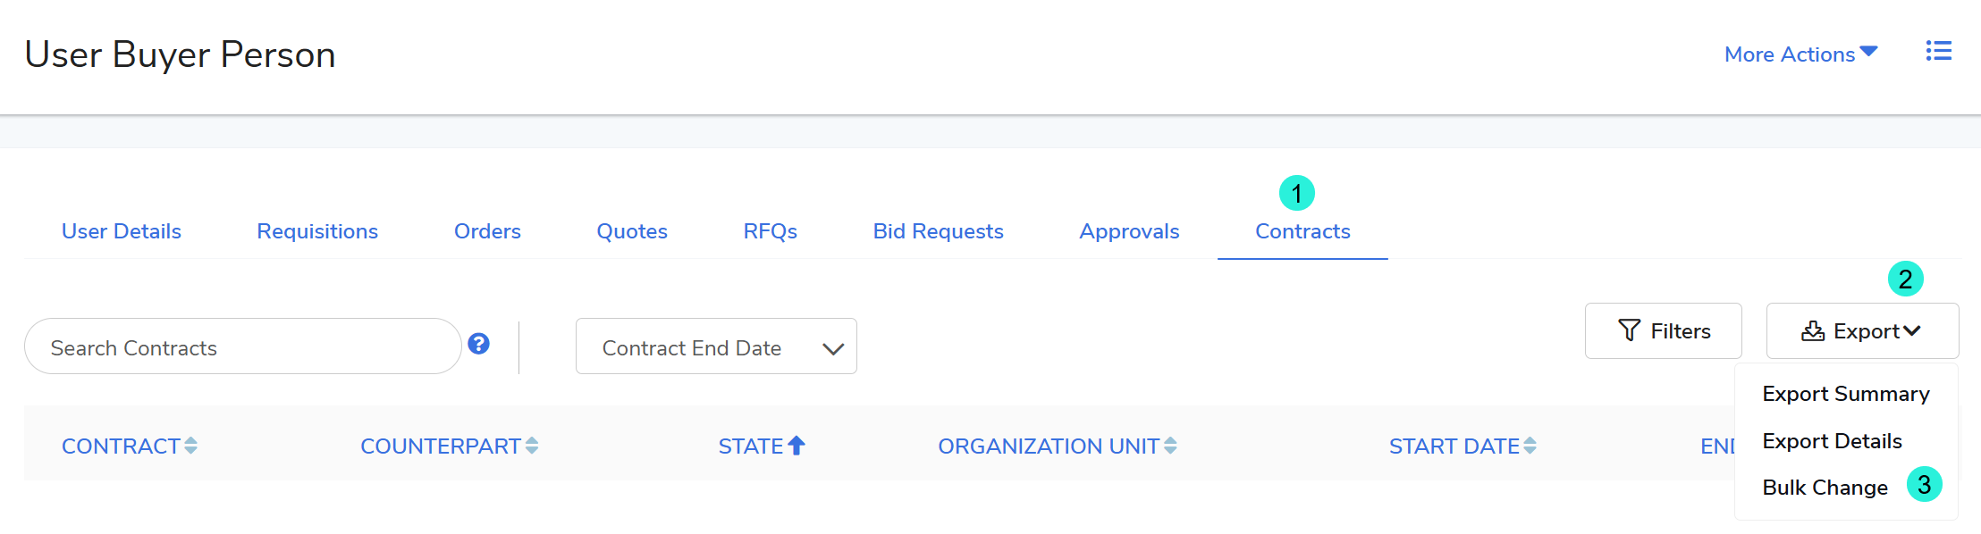Open the More Actions dropdown

click(x=1800, y=54)
